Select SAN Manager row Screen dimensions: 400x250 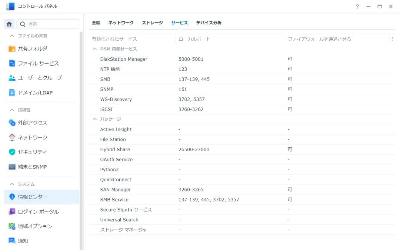[242, 190]
